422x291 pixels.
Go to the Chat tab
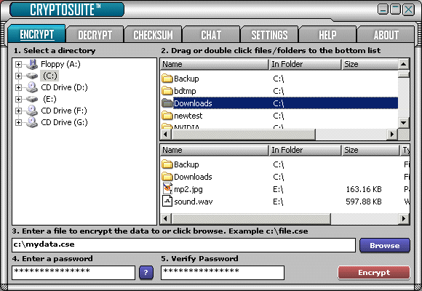(x=211, y=35)
